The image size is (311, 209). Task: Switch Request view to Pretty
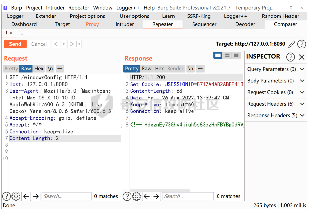(x=11, y=69)
